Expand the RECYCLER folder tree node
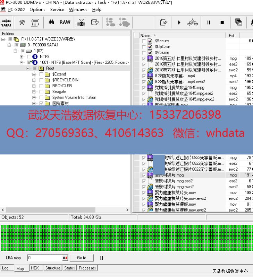The height and width of the screenshot is (277, 253). 34,86
